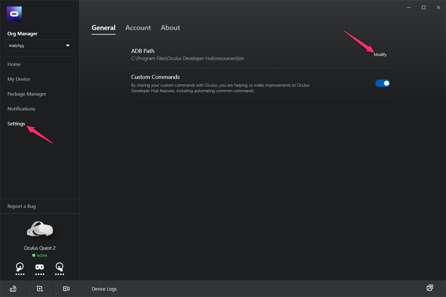446x297 pixels.
Task: Switch to the About tab
Action: pos(170,28)
